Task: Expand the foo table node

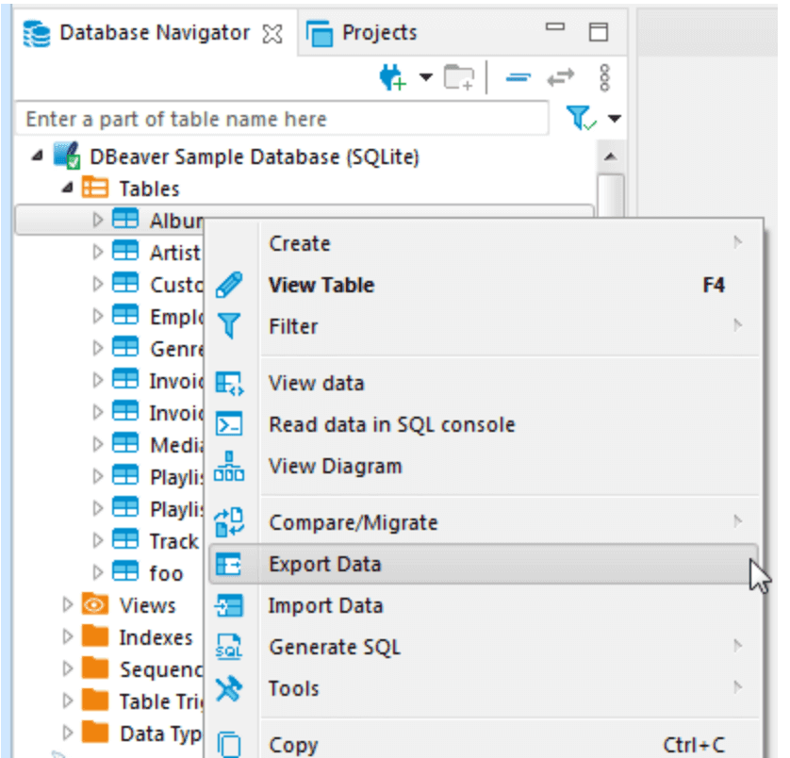Action: tap(98, 572)
